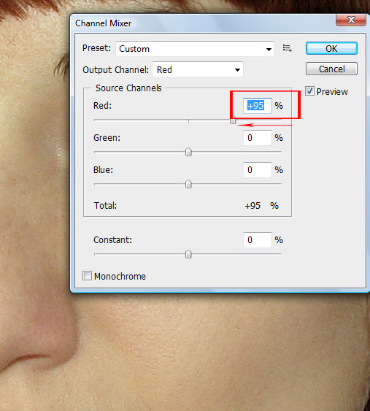Toggle the Preview checkbox
This screenshot has height=411, width=370.
[x=309, y=91]
